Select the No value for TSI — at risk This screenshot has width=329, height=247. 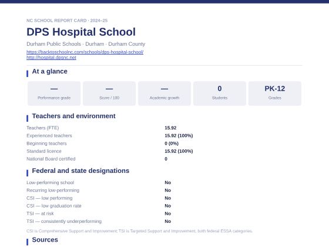point(168,213)
